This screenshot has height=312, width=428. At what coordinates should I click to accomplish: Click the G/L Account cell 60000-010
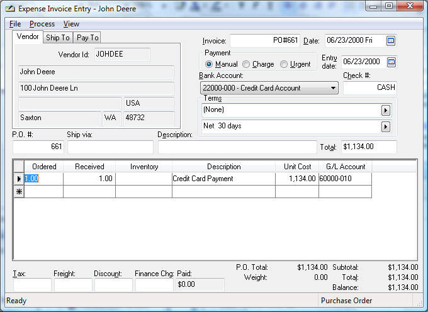346,179
